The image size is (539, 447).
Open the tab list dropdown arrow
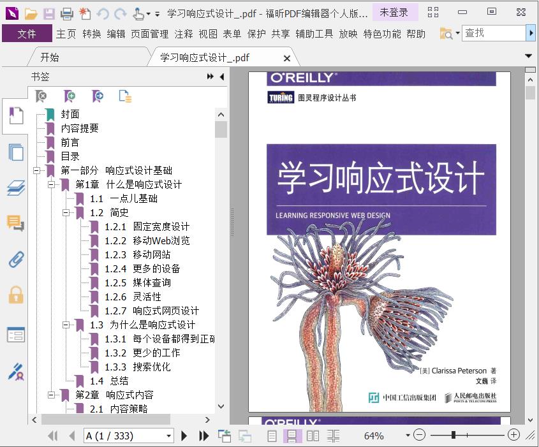pos(529,56)
